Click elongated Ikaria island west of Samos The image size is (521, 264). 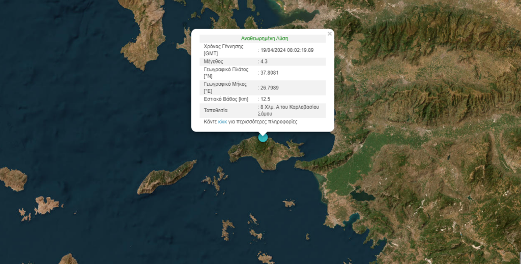point(166,178)
